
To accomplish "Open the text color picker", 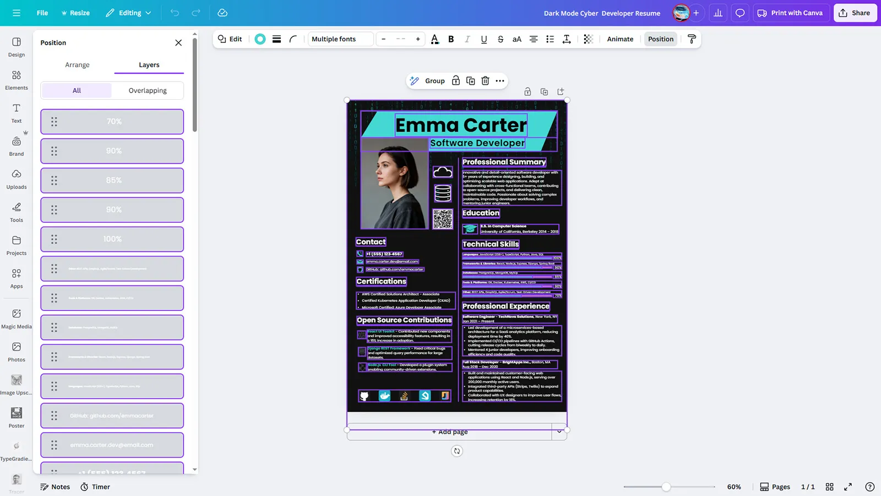I will click(x=434, y=39).
